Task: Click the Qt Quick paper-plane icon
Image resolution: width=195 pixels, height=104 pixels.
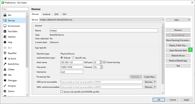Action: (5, 58)
